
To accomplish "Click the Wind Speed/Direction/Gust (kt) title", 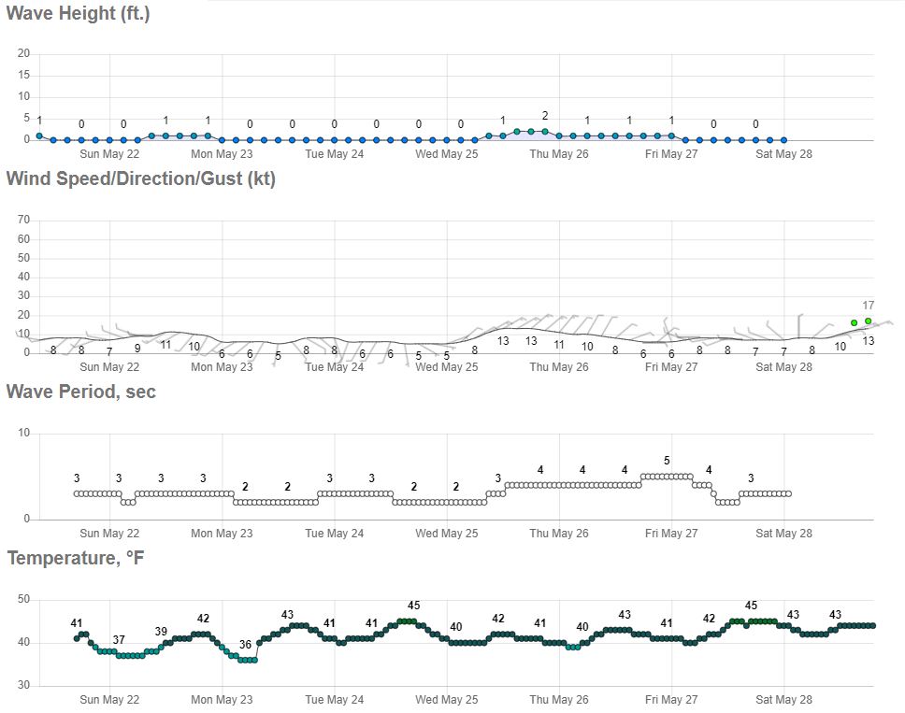I will pos(141,178).
